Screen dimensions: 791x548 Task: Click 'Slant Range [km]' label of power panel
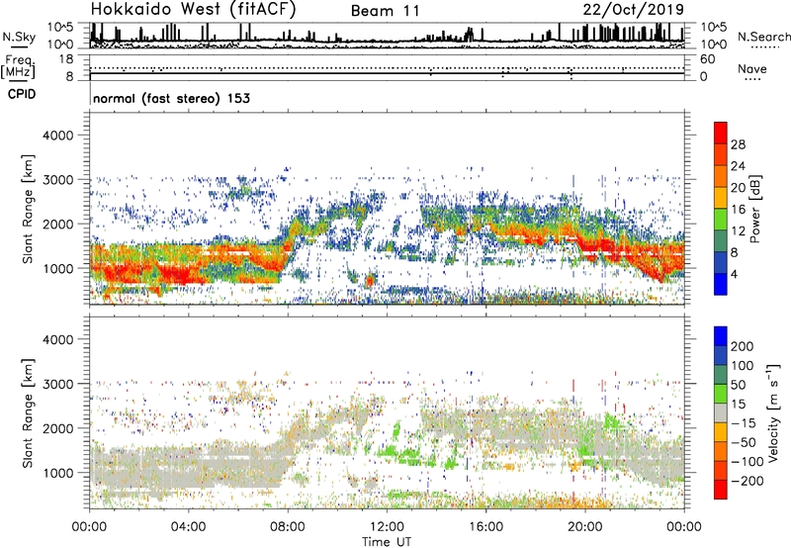tap(28, 209)
